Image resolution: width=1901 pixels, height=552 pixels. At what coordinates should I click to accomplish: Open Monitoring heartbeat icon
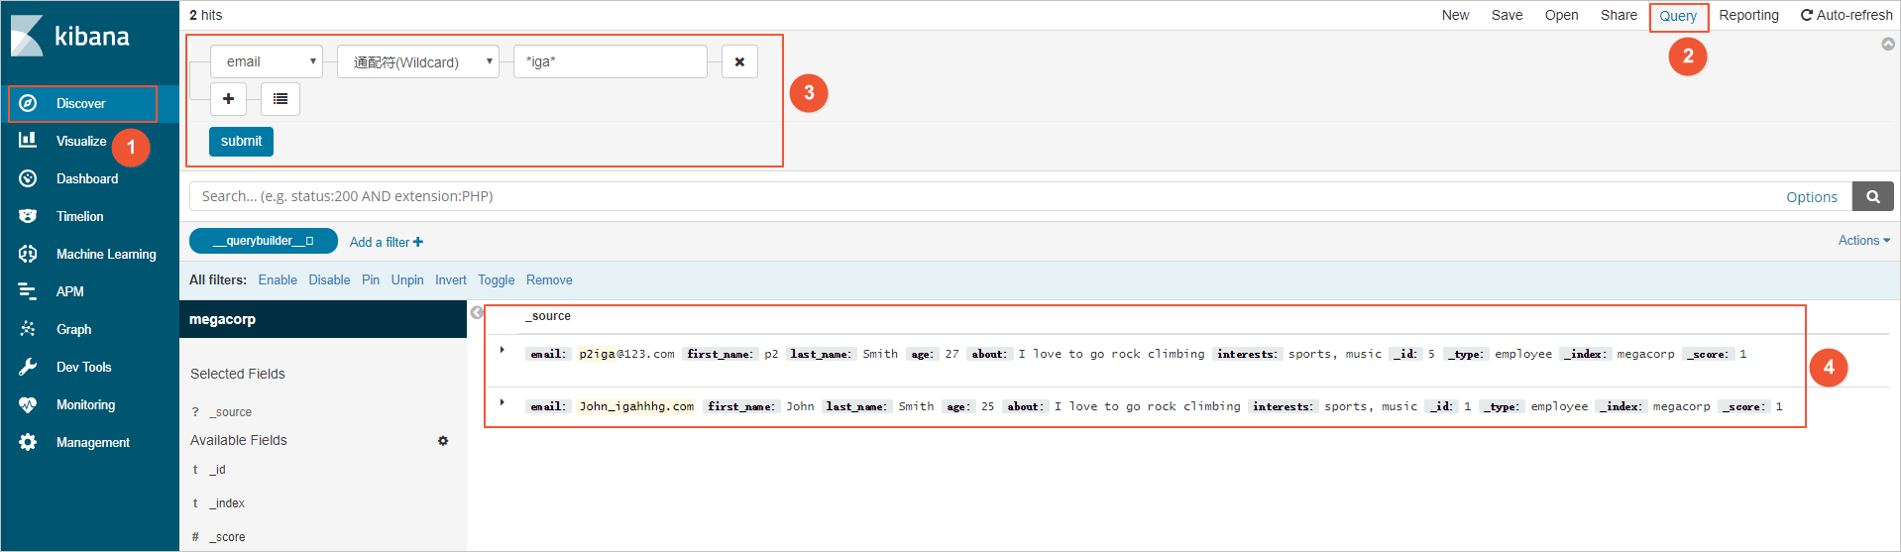click(28, 404)
